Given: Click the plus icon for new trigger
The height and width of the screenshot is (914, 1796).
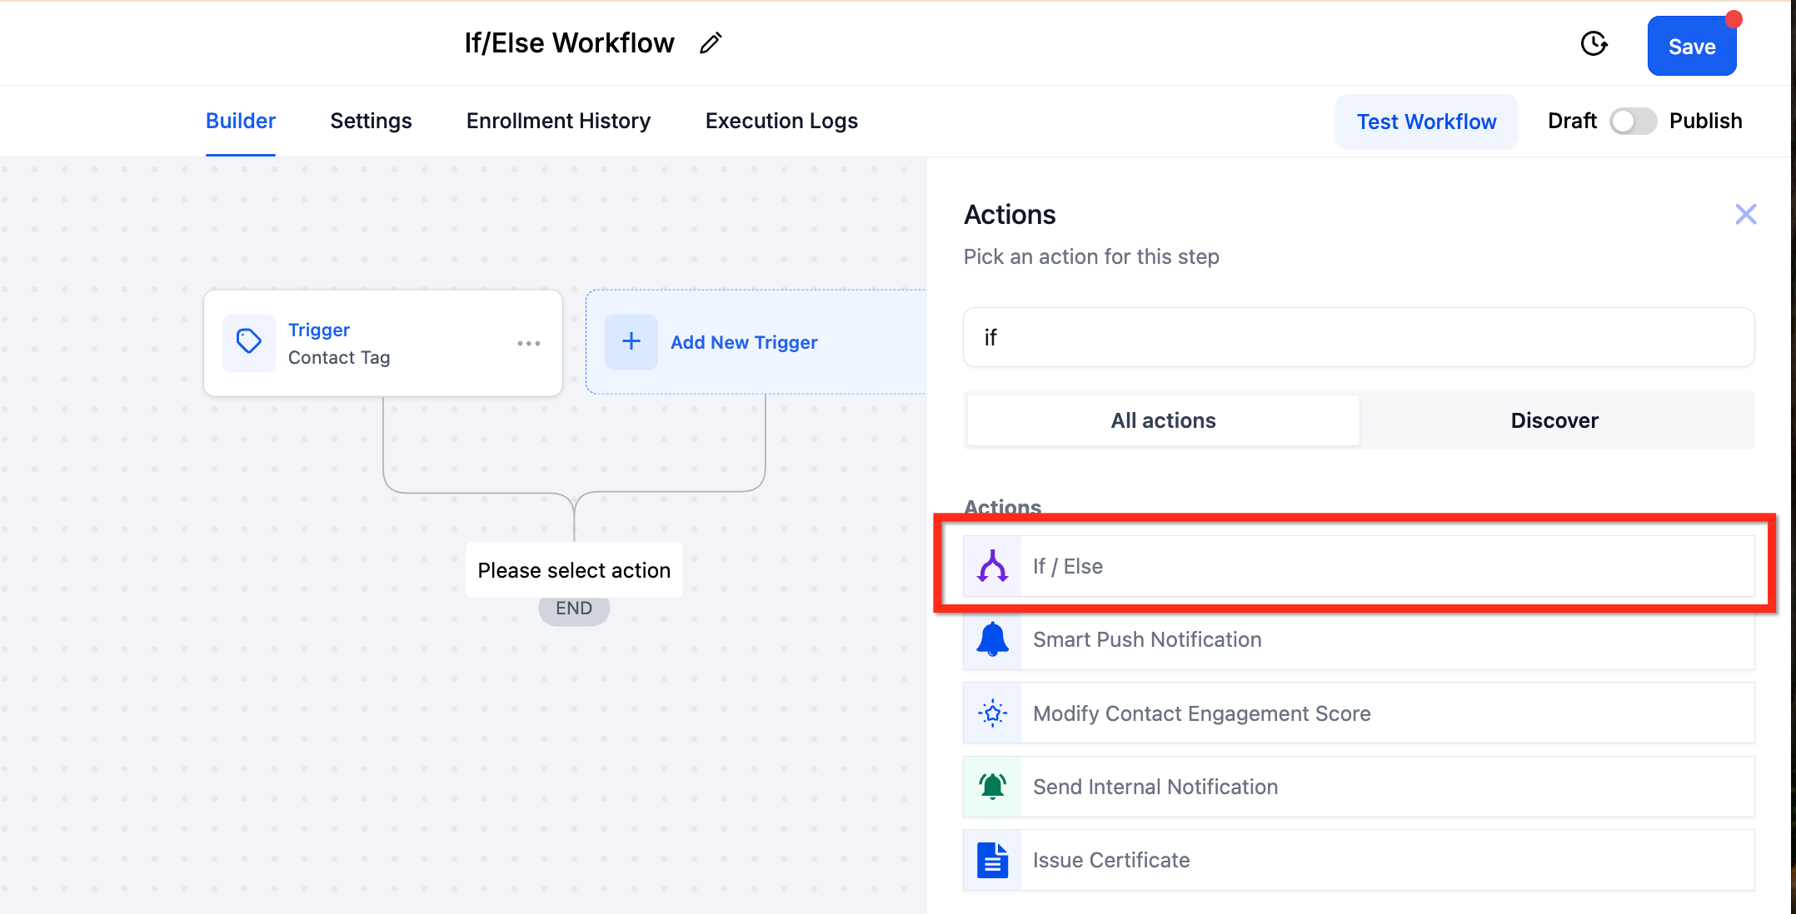Looking at the screenshot, I should [631, 341].
